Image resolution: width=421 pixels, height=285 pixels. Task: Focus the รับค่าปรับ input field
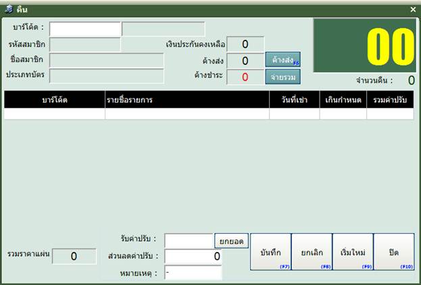[189, 240]
